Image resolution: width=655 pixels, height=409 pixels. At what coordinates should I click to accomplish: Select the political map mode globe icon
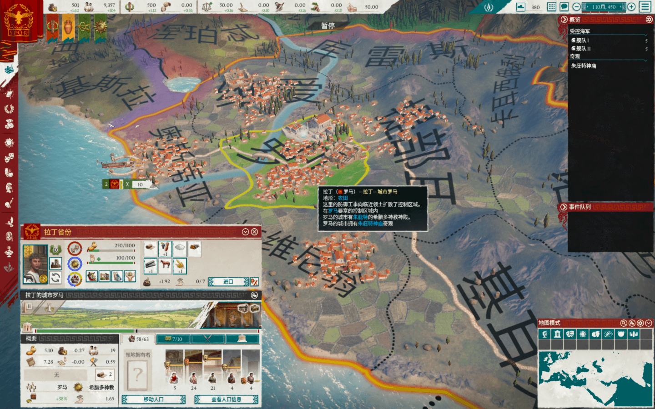click(544, 334)
